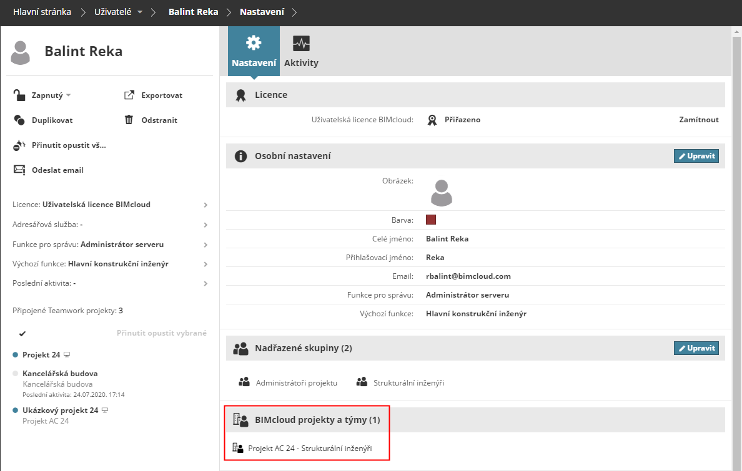This screenshot has width=742, height=471.
Task: Click the Strukturální inženýři group icon
Action: (362, 382)
